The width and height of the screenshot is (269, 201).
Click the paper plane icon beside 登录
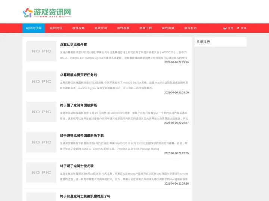click(238, 28)
